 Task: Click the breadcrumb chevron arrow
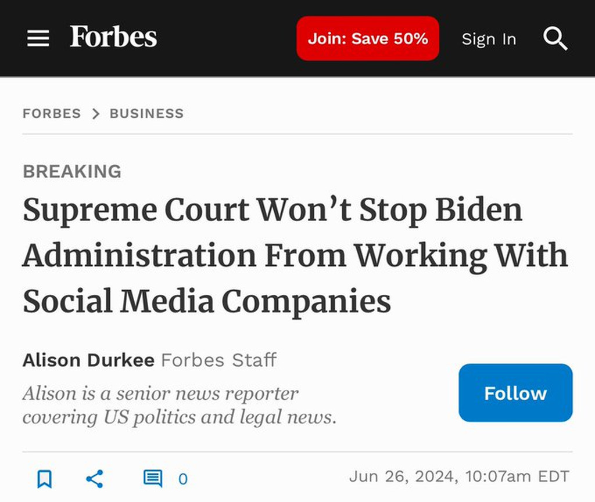click(x=96, y=114)
